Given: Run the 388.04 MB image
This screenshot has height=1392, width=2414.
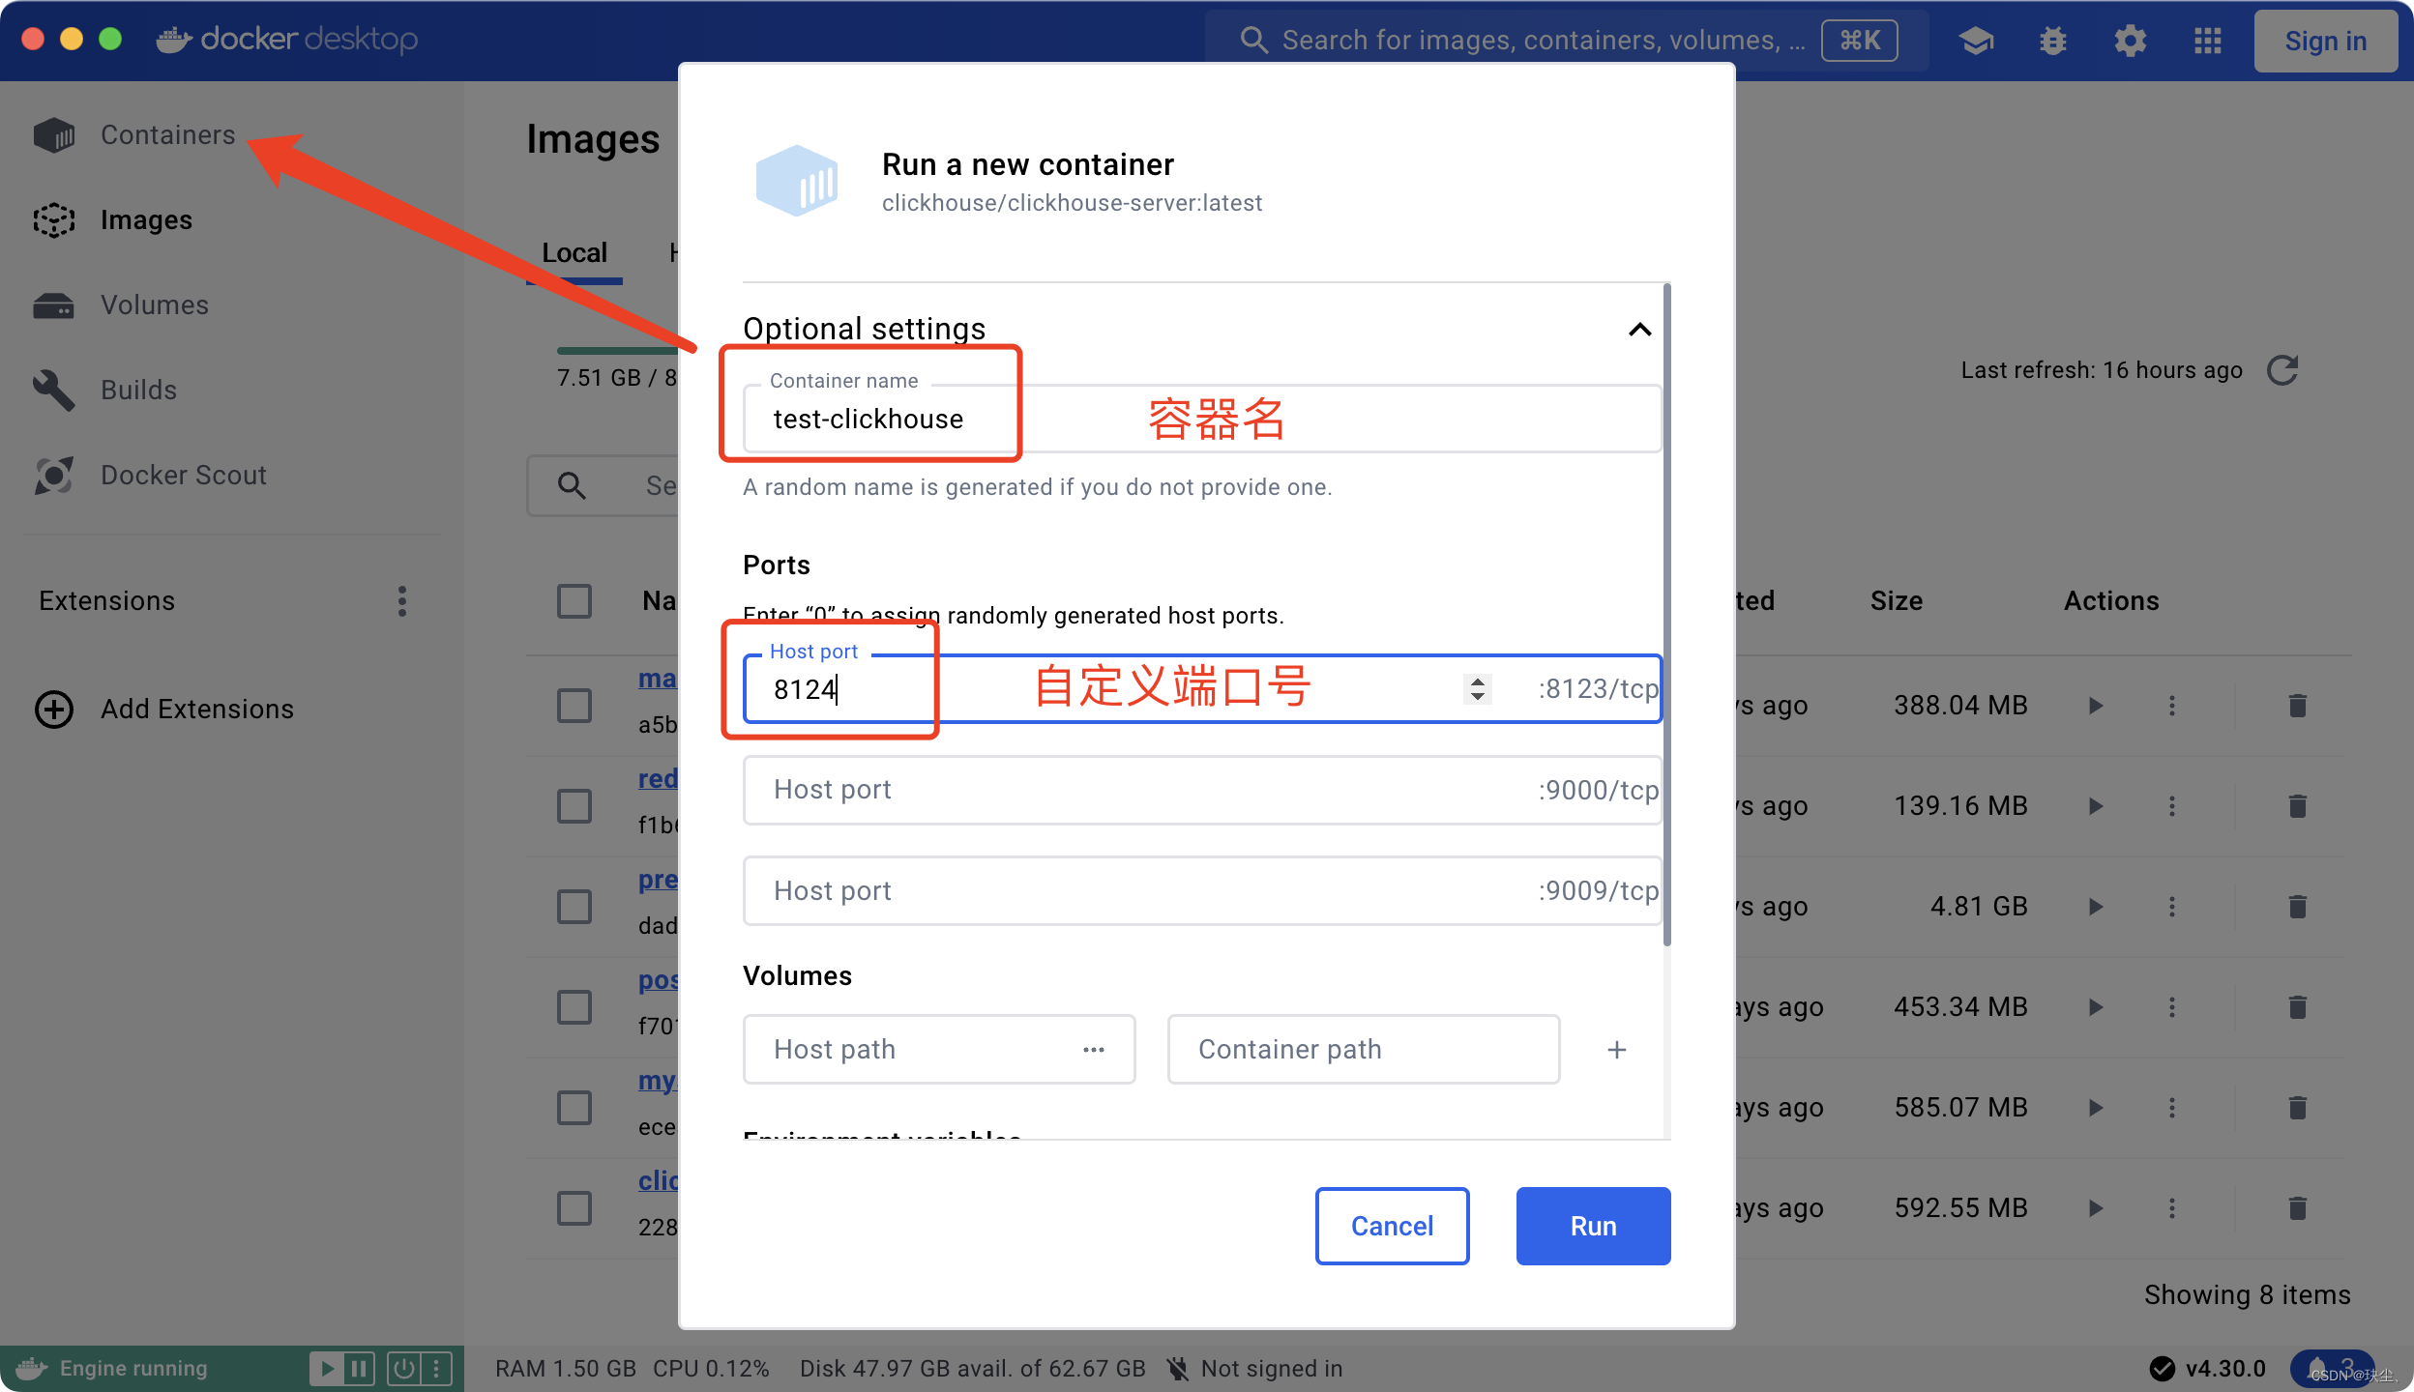Looking at the screenshot, I should click(x=2095, y=706).
